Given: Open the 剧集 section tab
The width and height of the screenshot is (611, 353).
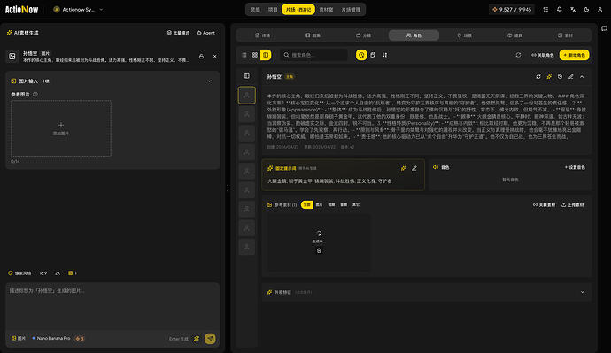Looking at the screenshot, I should click(x=313, y=35).
